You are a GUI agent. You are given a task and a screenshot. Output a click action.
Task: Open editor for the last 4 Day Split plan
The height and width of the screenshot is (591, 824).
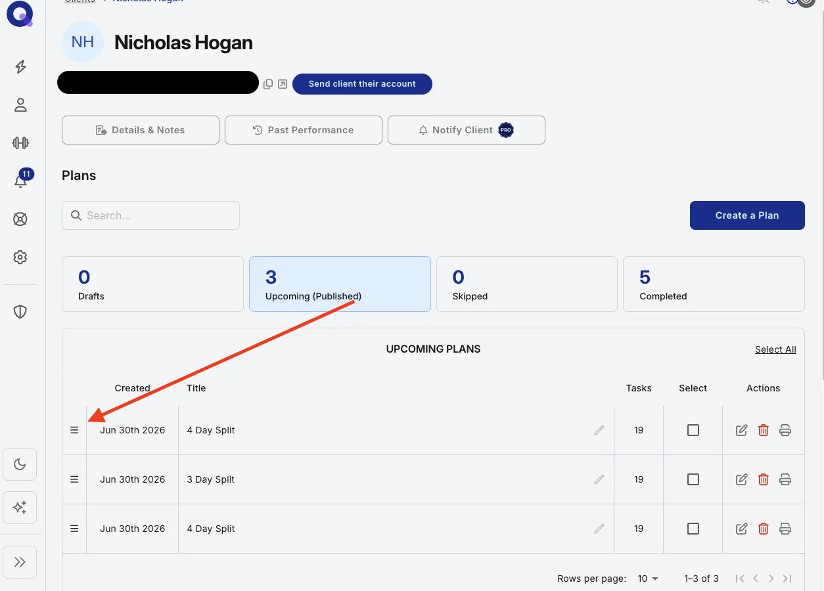point(742,529)
